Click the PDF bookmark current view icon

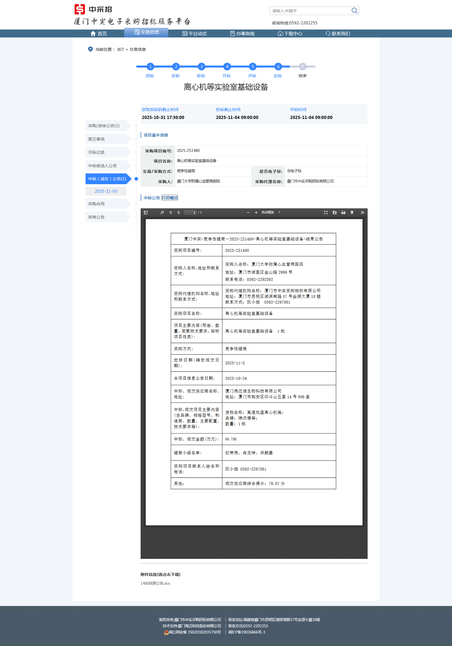(352, 213)
